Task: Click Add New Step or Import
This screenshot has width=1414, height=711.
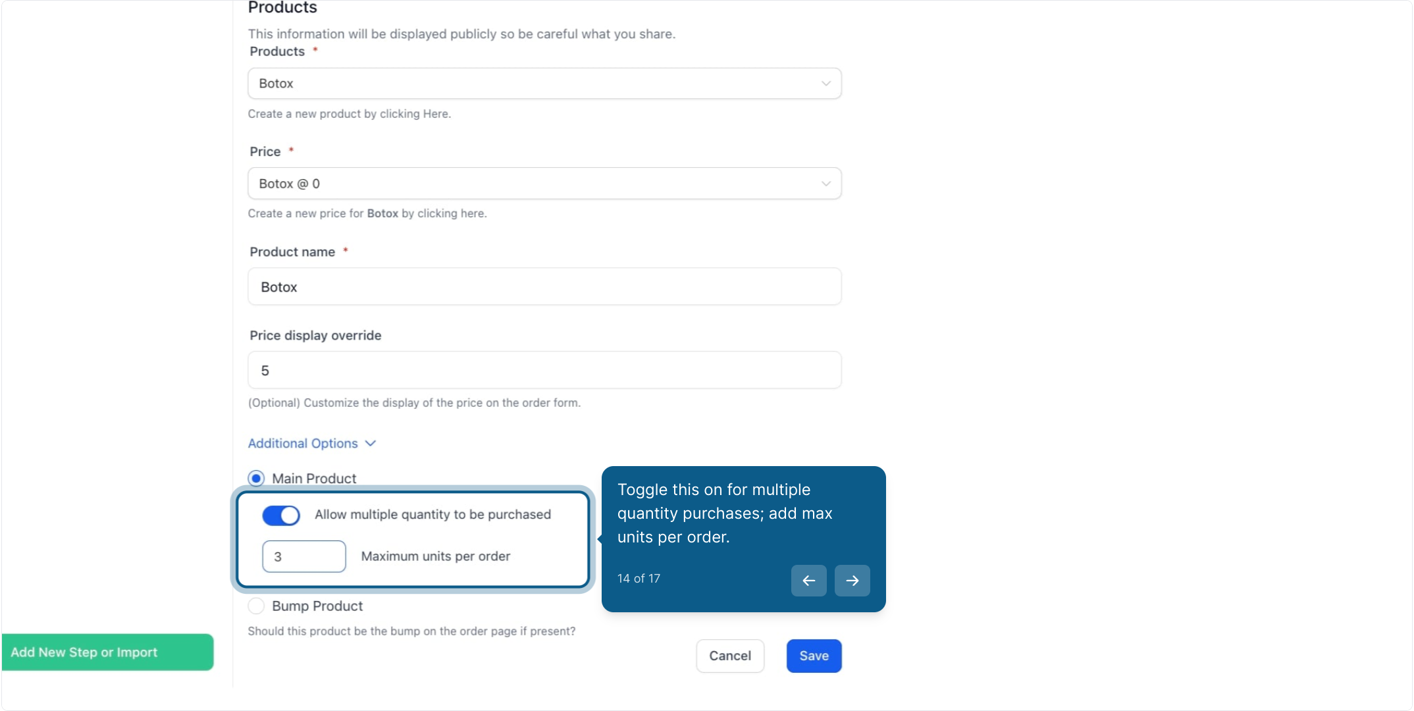Action: click(x=108, y=652)
